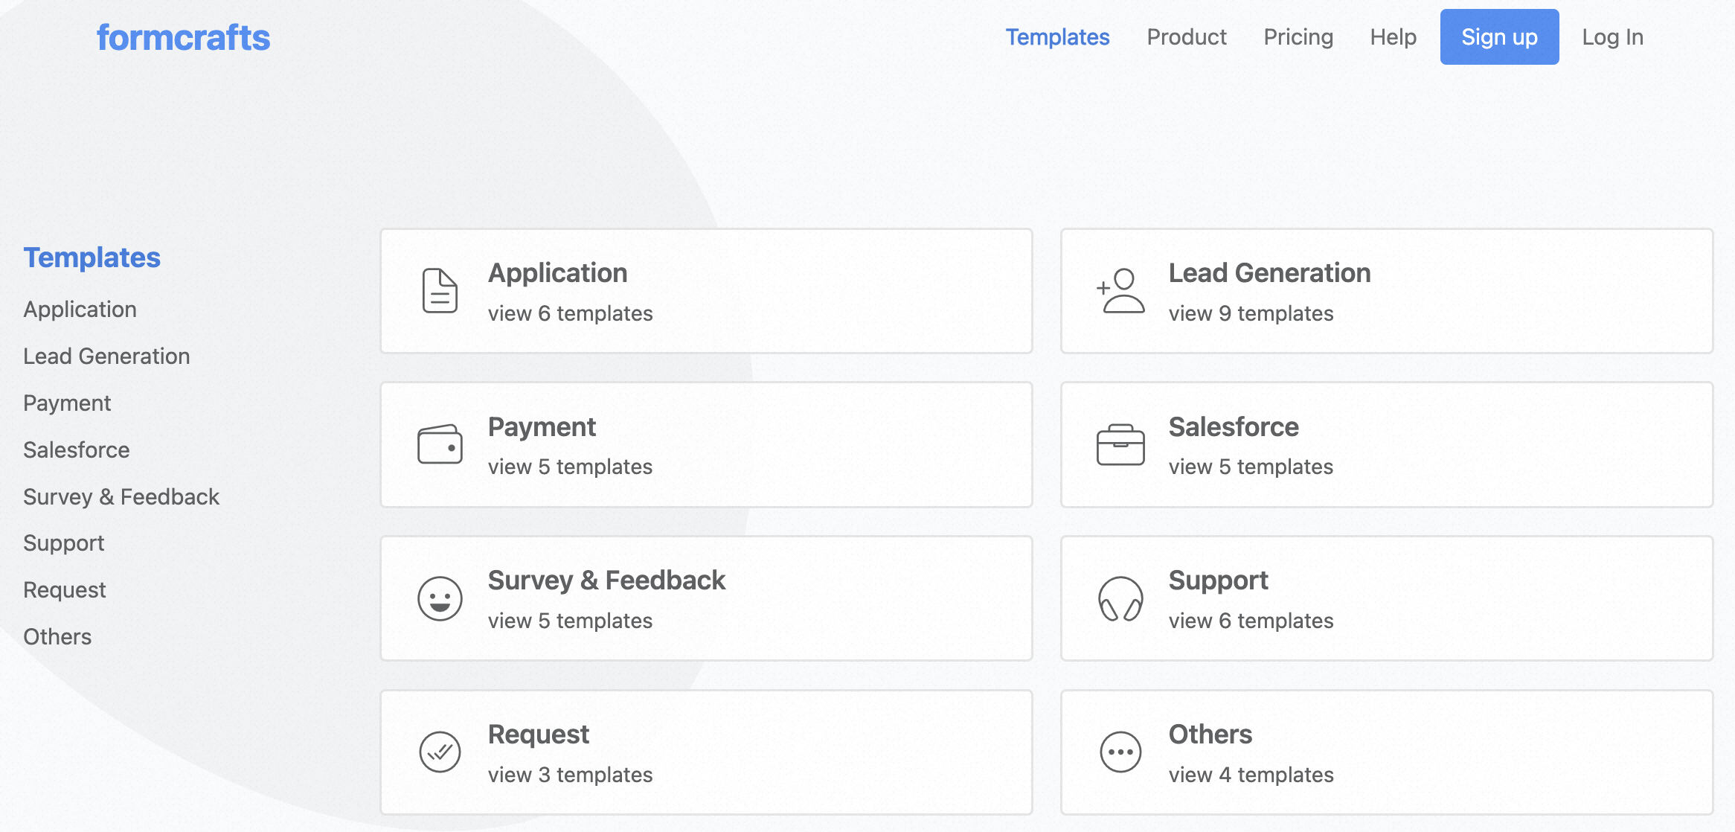Open the Help menu item

click(x=1393, y=37)
